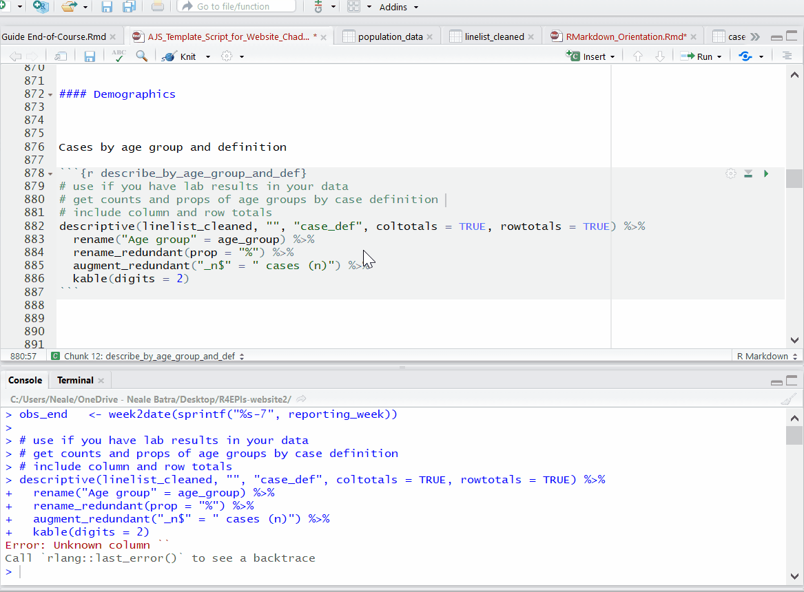Click Save all open documents icon
This screenshot has width=804, height=592.
coord(129,7)
